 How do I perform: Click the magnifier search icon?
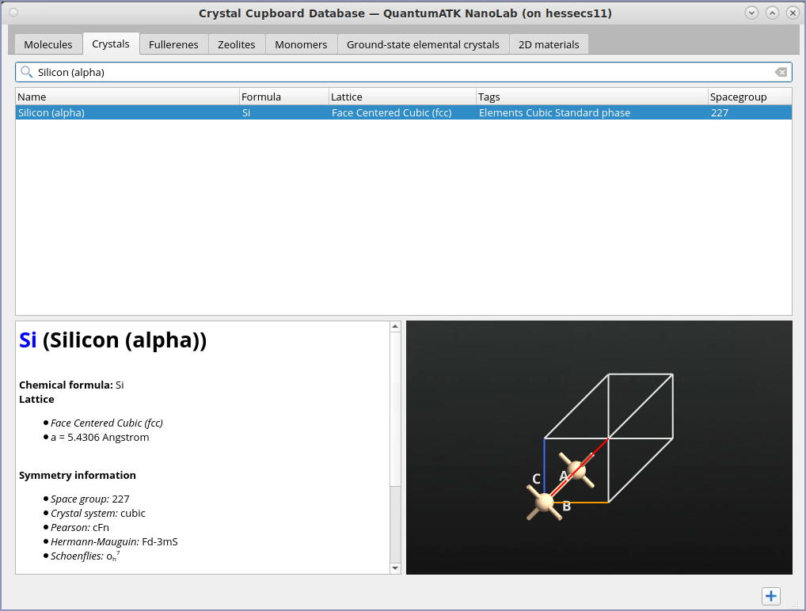click(27, 72)
